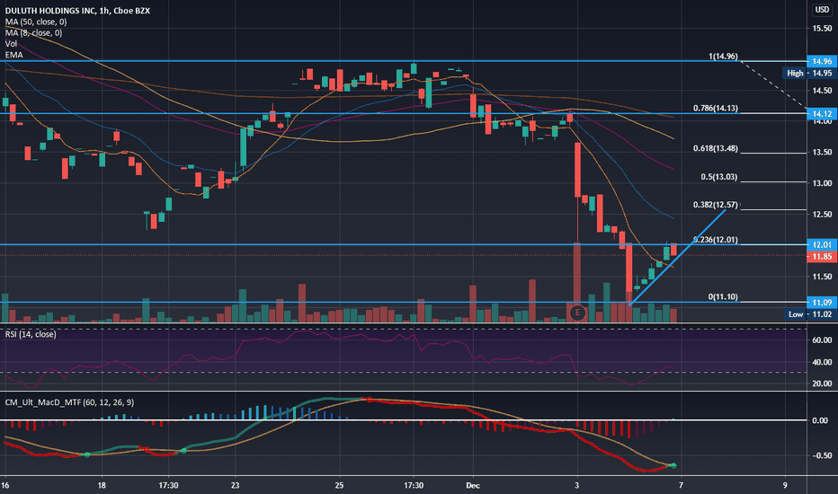Click the green crossover dot at MACD's right end

tap(673, 464)
